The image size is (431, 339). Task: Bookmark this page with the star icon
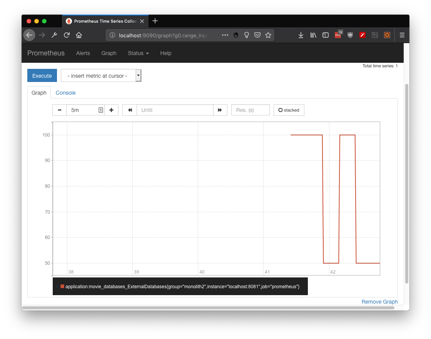pyautogui.click(x=268, y=35)
